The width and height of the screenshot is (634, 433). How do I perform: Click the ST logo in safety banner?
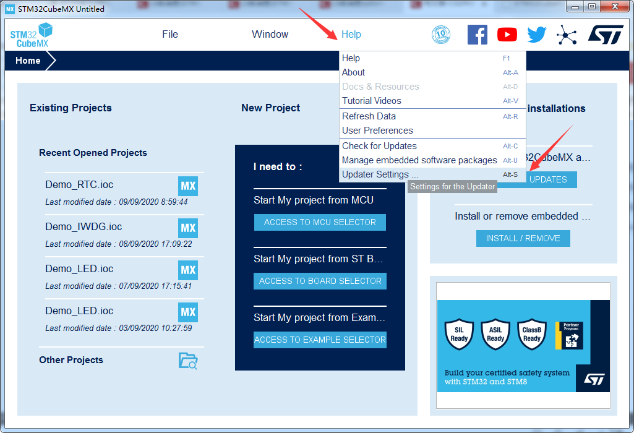click(594, 379)
